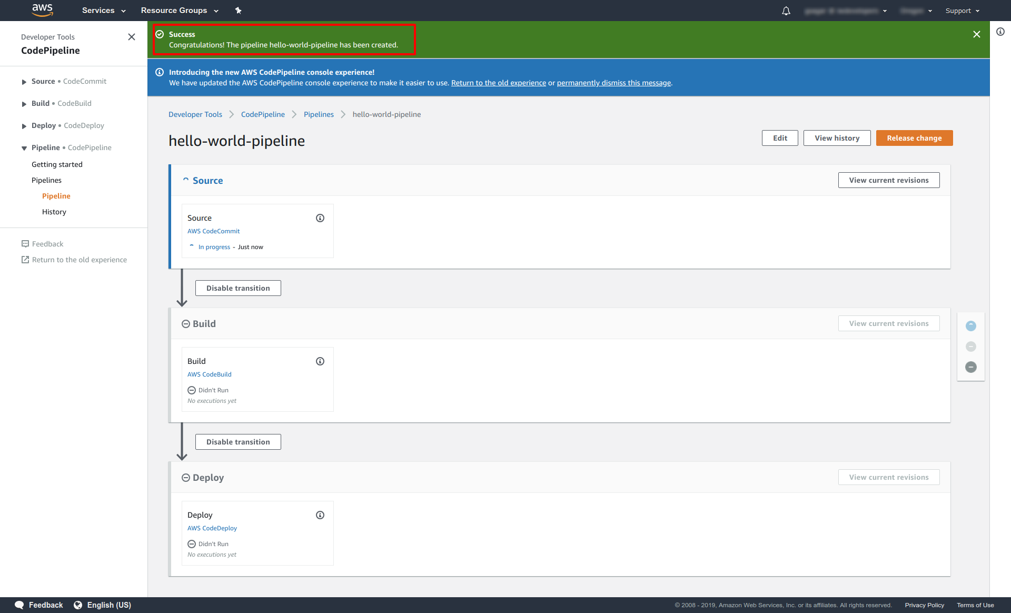Go to Developer Tools breadcrumb
Screen dimensions: 1011x613
point(195,114)
